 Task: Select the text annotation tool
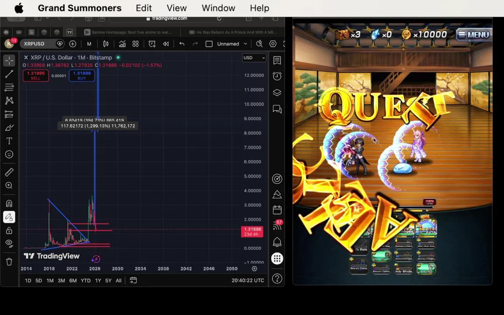9,141
